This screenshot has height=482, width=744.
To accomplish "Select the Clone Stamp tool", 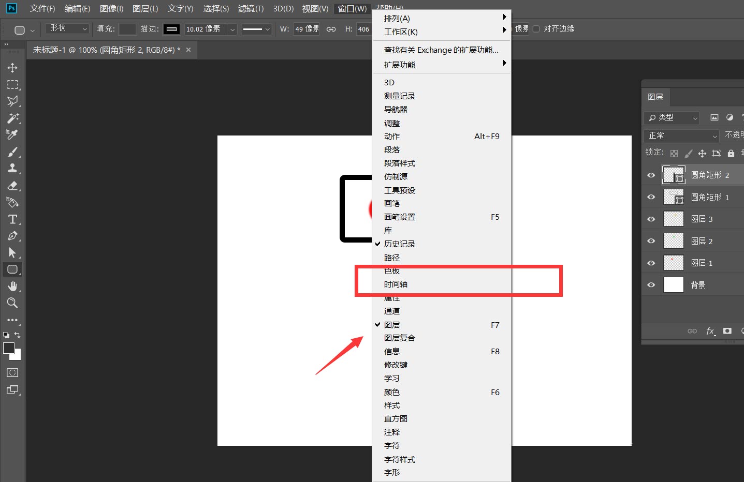I will (12, 168).
